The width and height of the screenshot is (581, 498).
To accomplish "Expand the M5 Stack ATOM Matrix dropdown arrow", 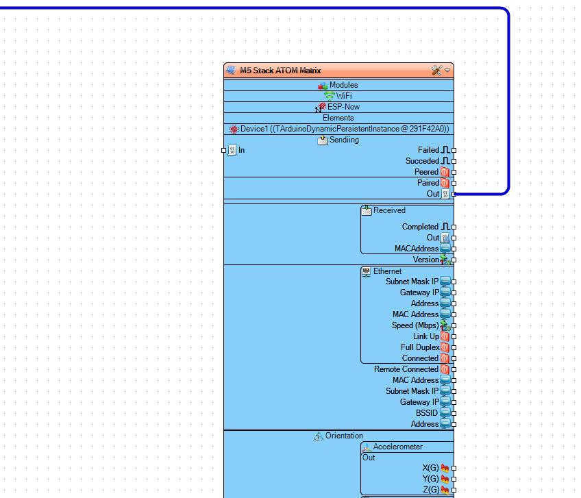I will point(447,70).
